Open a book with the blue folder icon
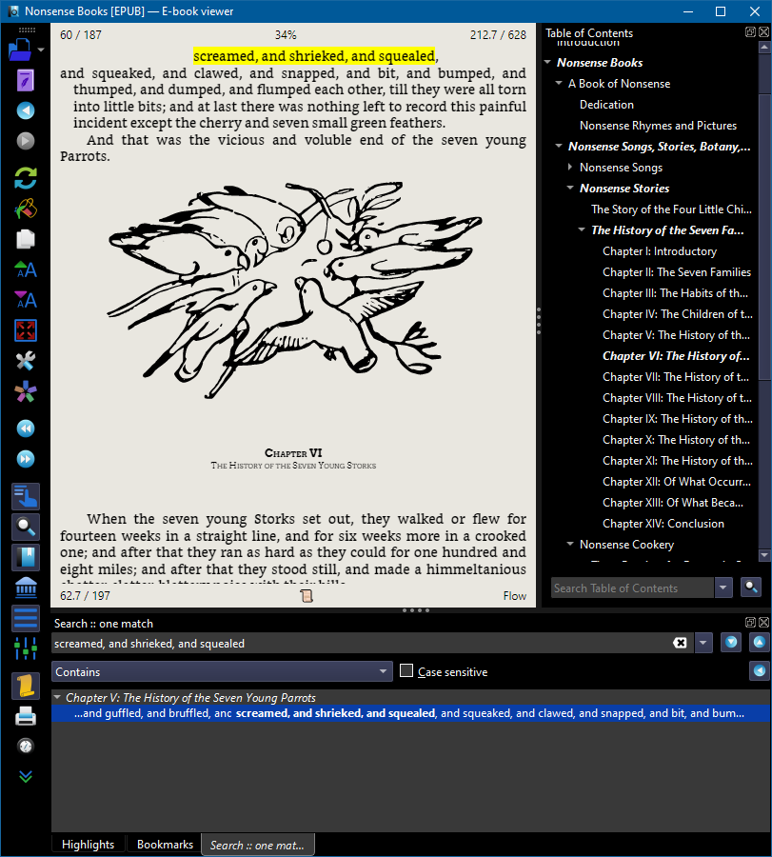 click(x=20, y=50)
